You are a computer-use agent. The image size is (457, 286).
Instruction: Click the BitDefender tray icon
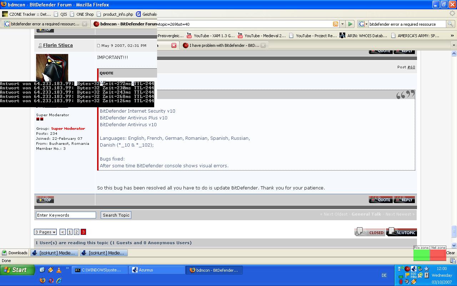tap(407, 269)
